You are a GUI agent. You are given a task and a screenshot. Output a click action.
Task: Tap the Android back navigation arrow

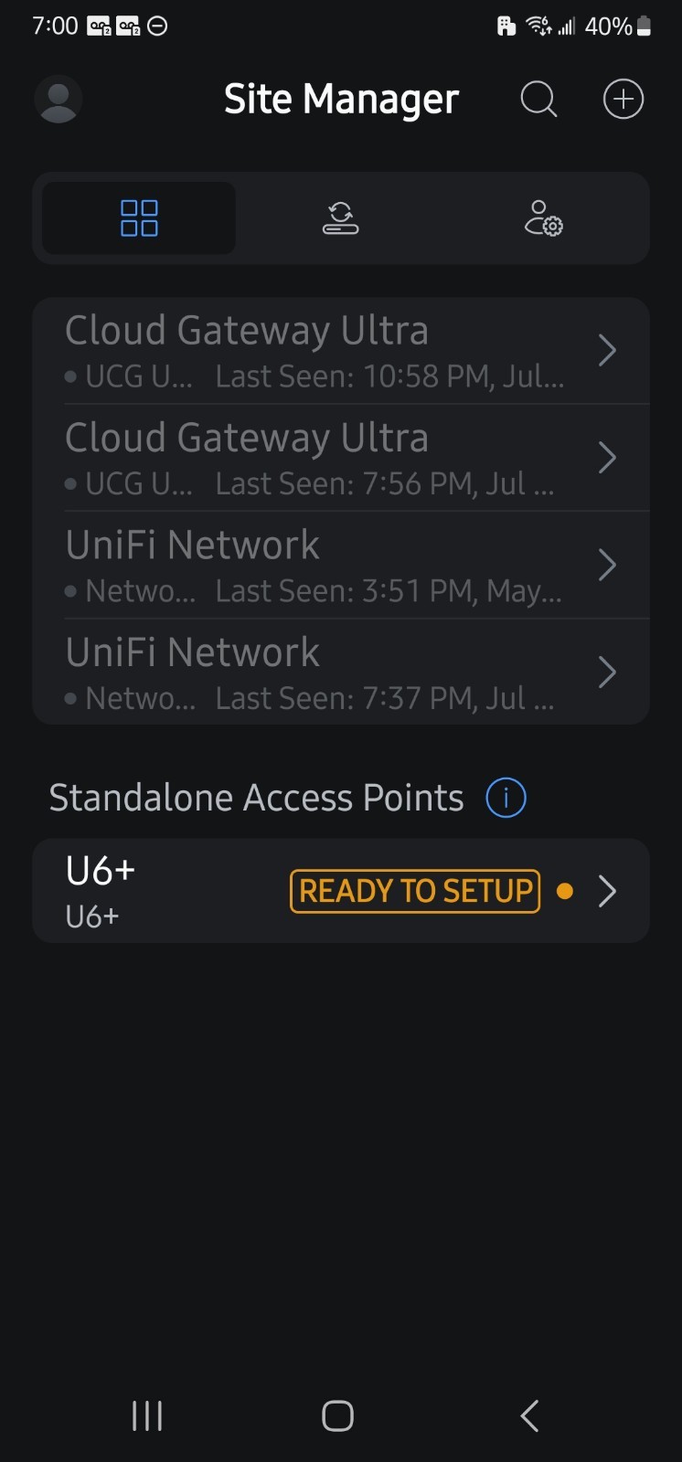(x=530, y=1415)
